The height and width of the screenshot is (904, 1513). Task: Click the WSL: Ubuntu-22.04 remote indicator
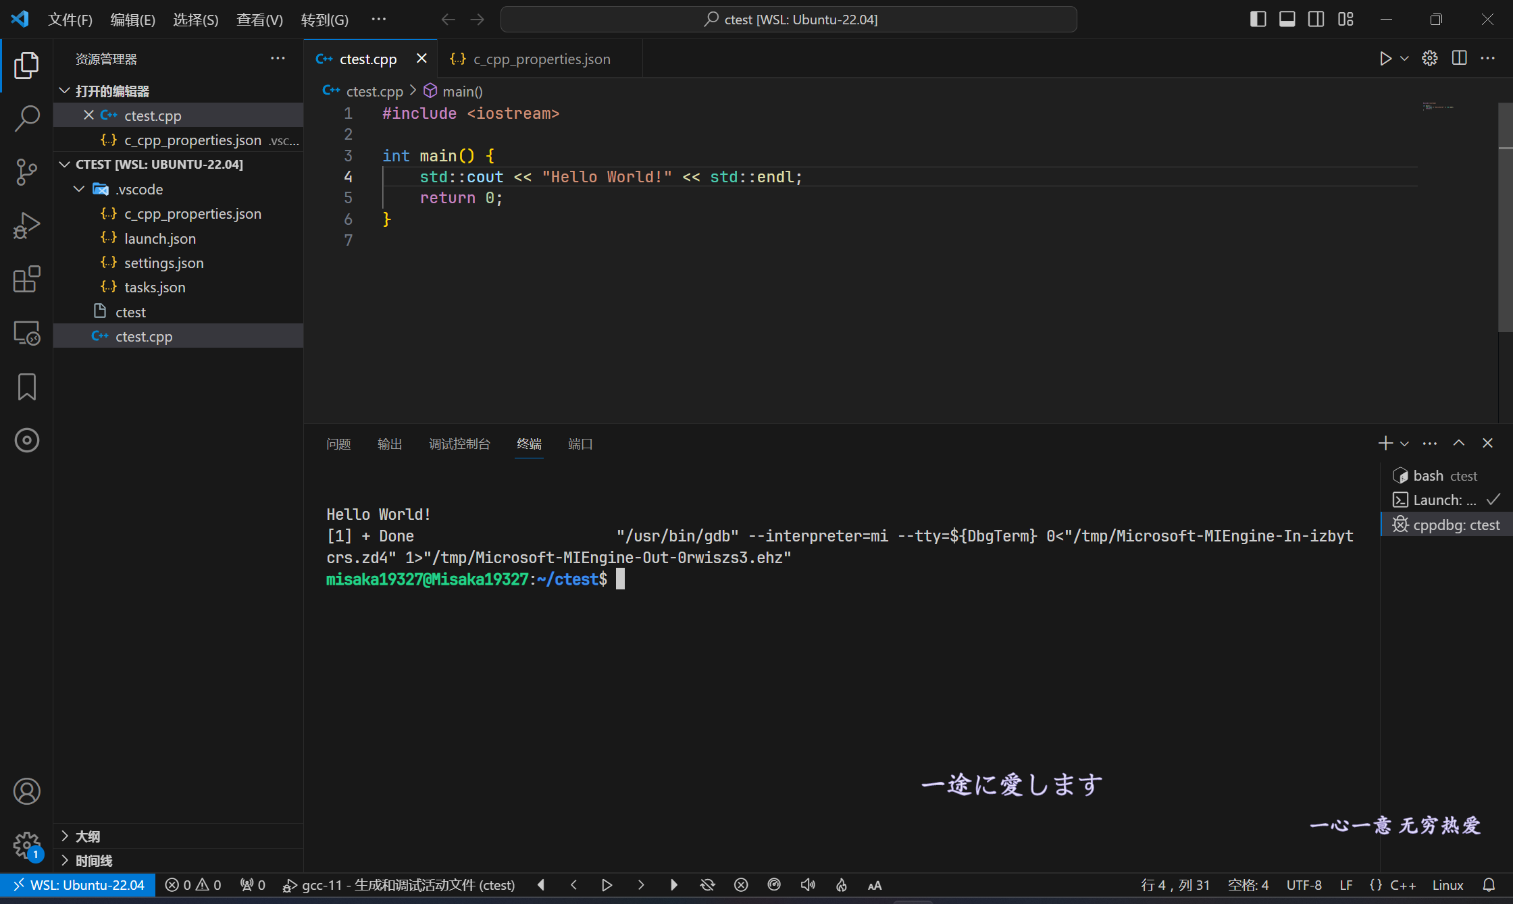[x=78, y=885]
